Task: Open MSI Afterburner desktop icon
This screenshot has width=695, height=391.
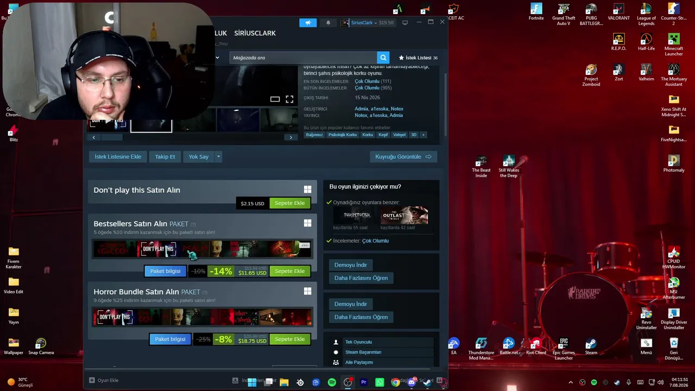Action: click(674, 288)
